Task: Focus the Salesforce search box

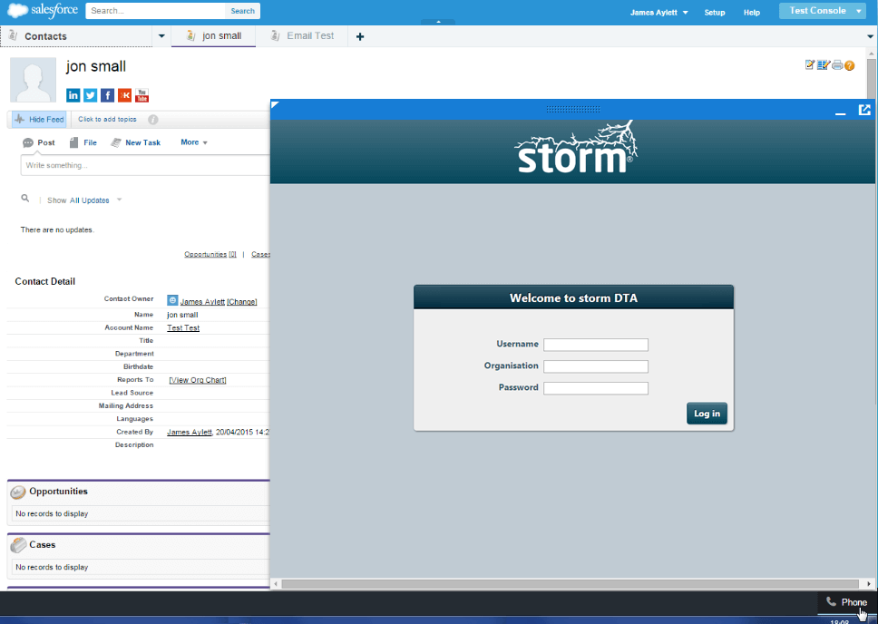Action: 156,11
